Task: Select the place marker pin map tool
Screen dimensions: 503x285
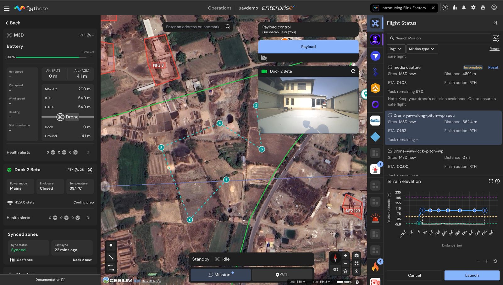Action: (111, 246)
